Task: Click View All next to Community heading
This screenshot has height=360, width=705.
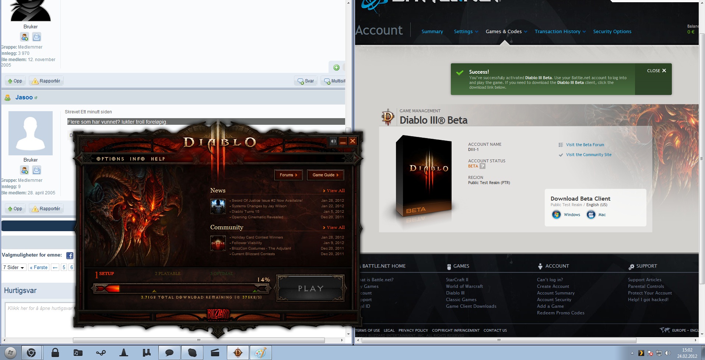Action: (334, 227)
